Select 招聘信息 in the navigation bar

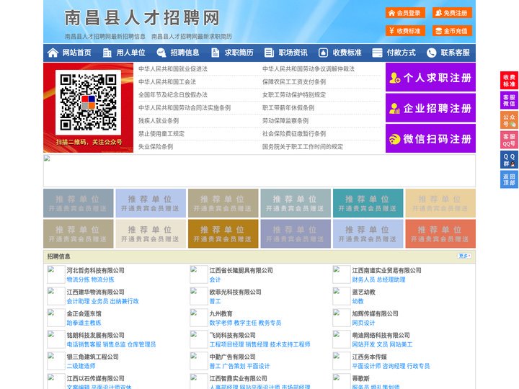tap(185, 53)
